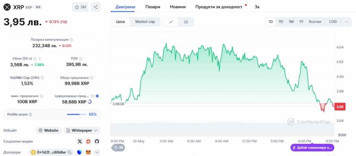
Task: Select the 7D time range
Action: click(x=281, y=22)
